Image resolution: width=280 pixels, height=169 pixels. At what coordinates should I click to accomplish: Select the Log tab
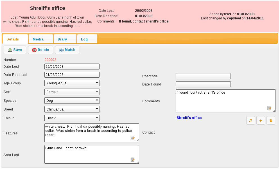84,39
